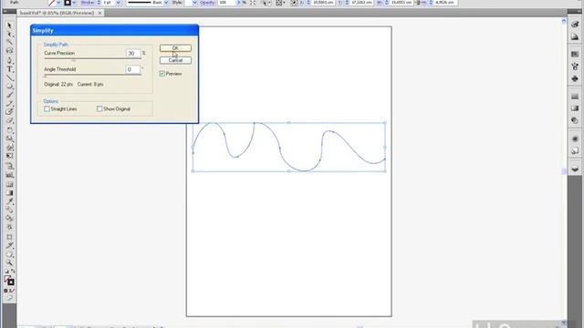The width and height of the screenshot is (584, 328).
Task: Enable the Show Original option
Action: click(99, 109)
